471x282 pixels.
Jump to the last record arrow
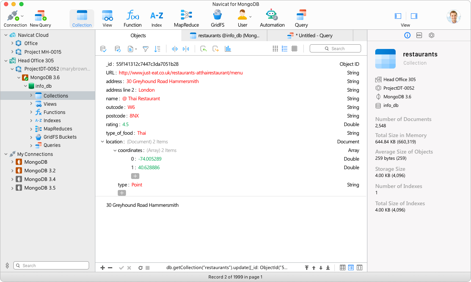[328, 268]
